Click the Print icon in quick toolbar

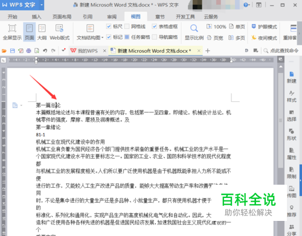[29, 51]
